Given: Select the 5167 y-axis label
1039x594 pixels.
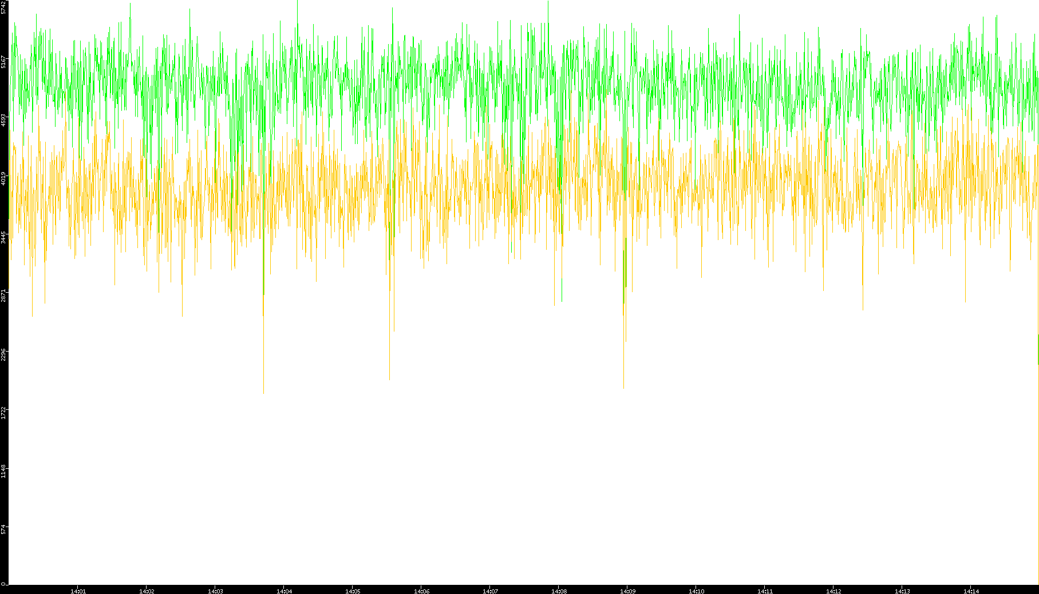Looking at the screenshot, I should 3,62.
